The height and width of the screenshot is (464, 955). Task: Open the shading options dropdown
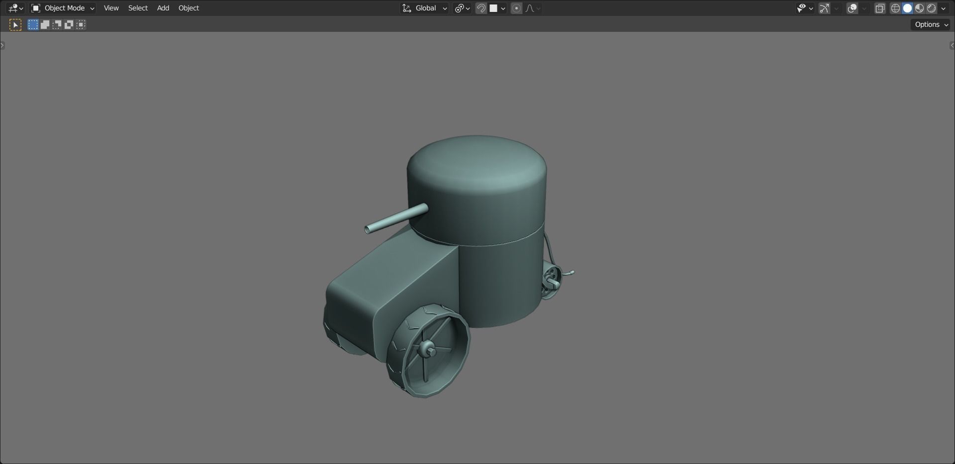coord(944,8)
